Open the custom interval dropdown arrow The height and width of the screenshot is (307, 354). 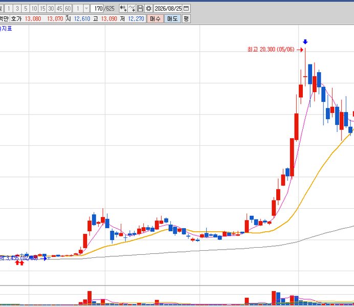pyautogui.click(x=86, y=9)
